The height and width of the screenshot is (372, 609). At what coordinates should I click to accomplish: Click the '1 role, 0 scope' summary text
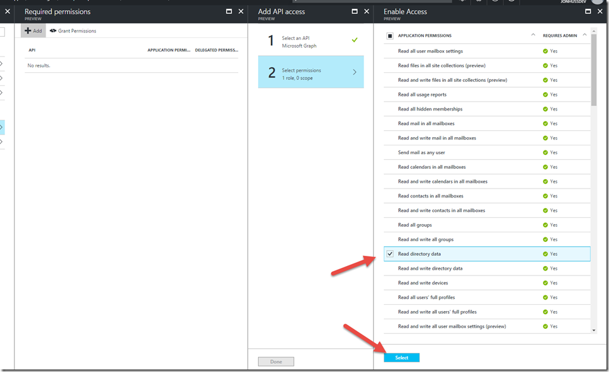pyautogui.click(x=297, y=78)
